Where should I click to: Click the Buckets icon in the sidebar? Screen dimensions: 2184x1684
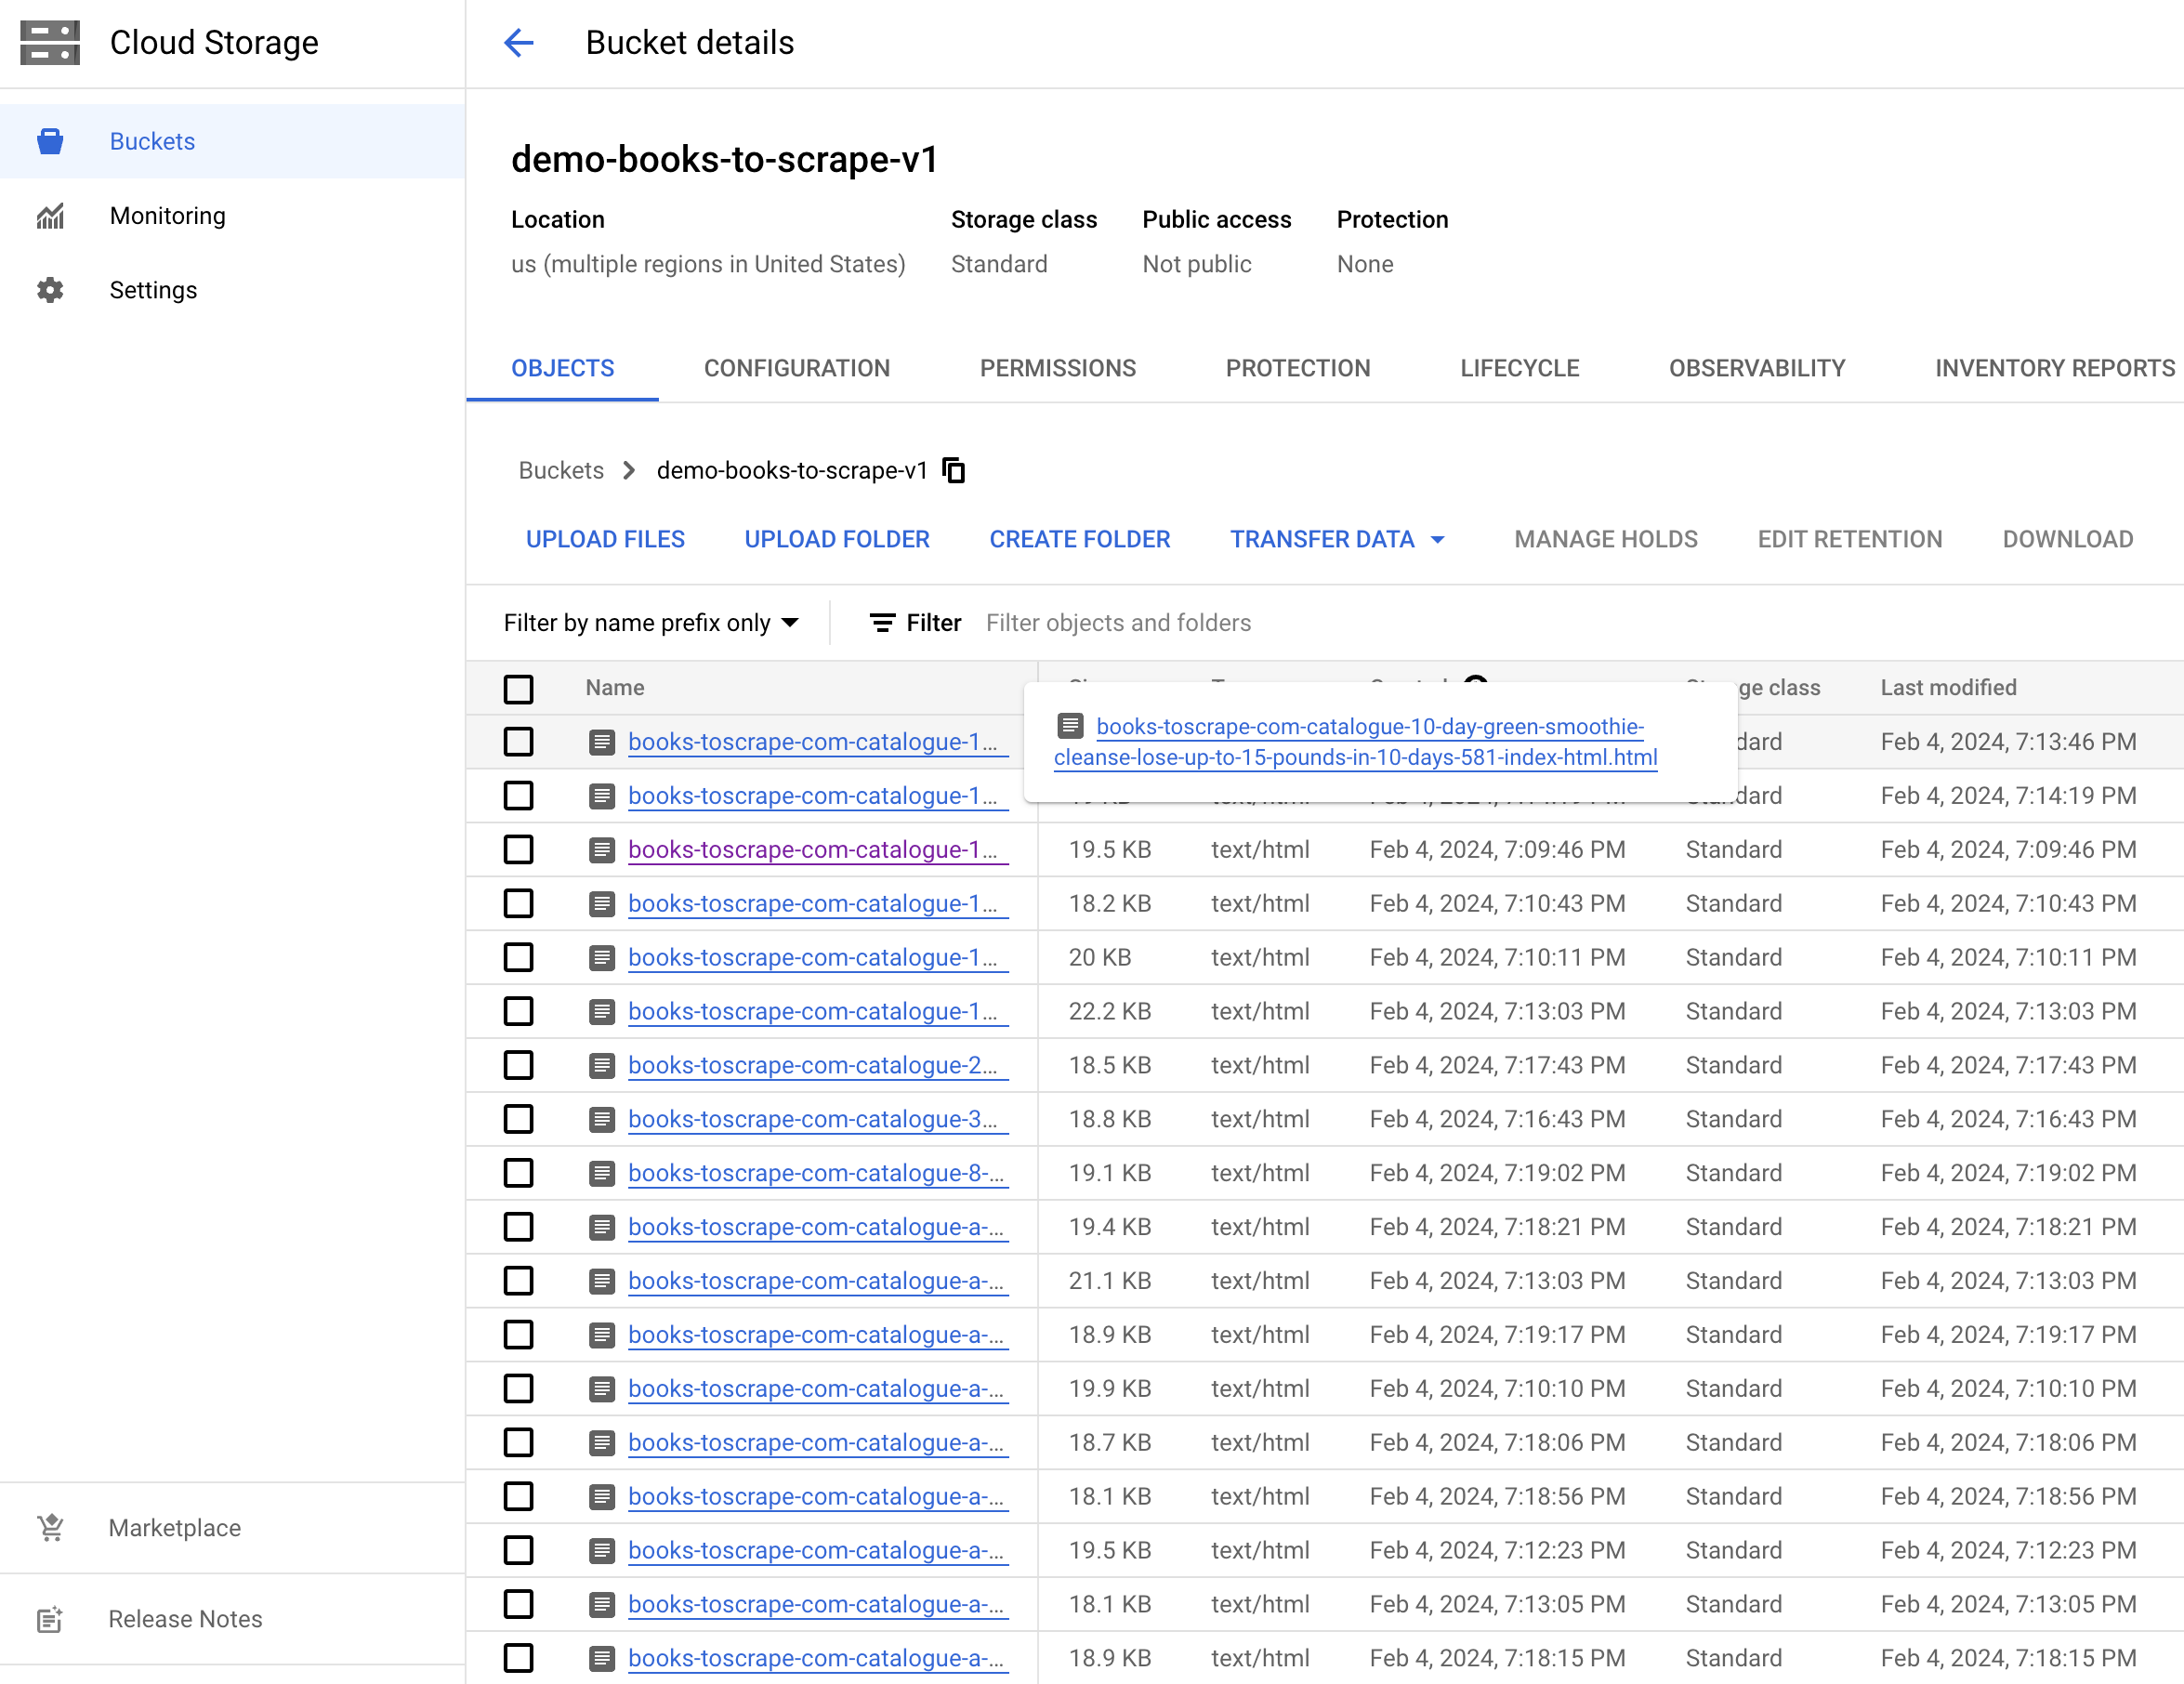[50, 141]
